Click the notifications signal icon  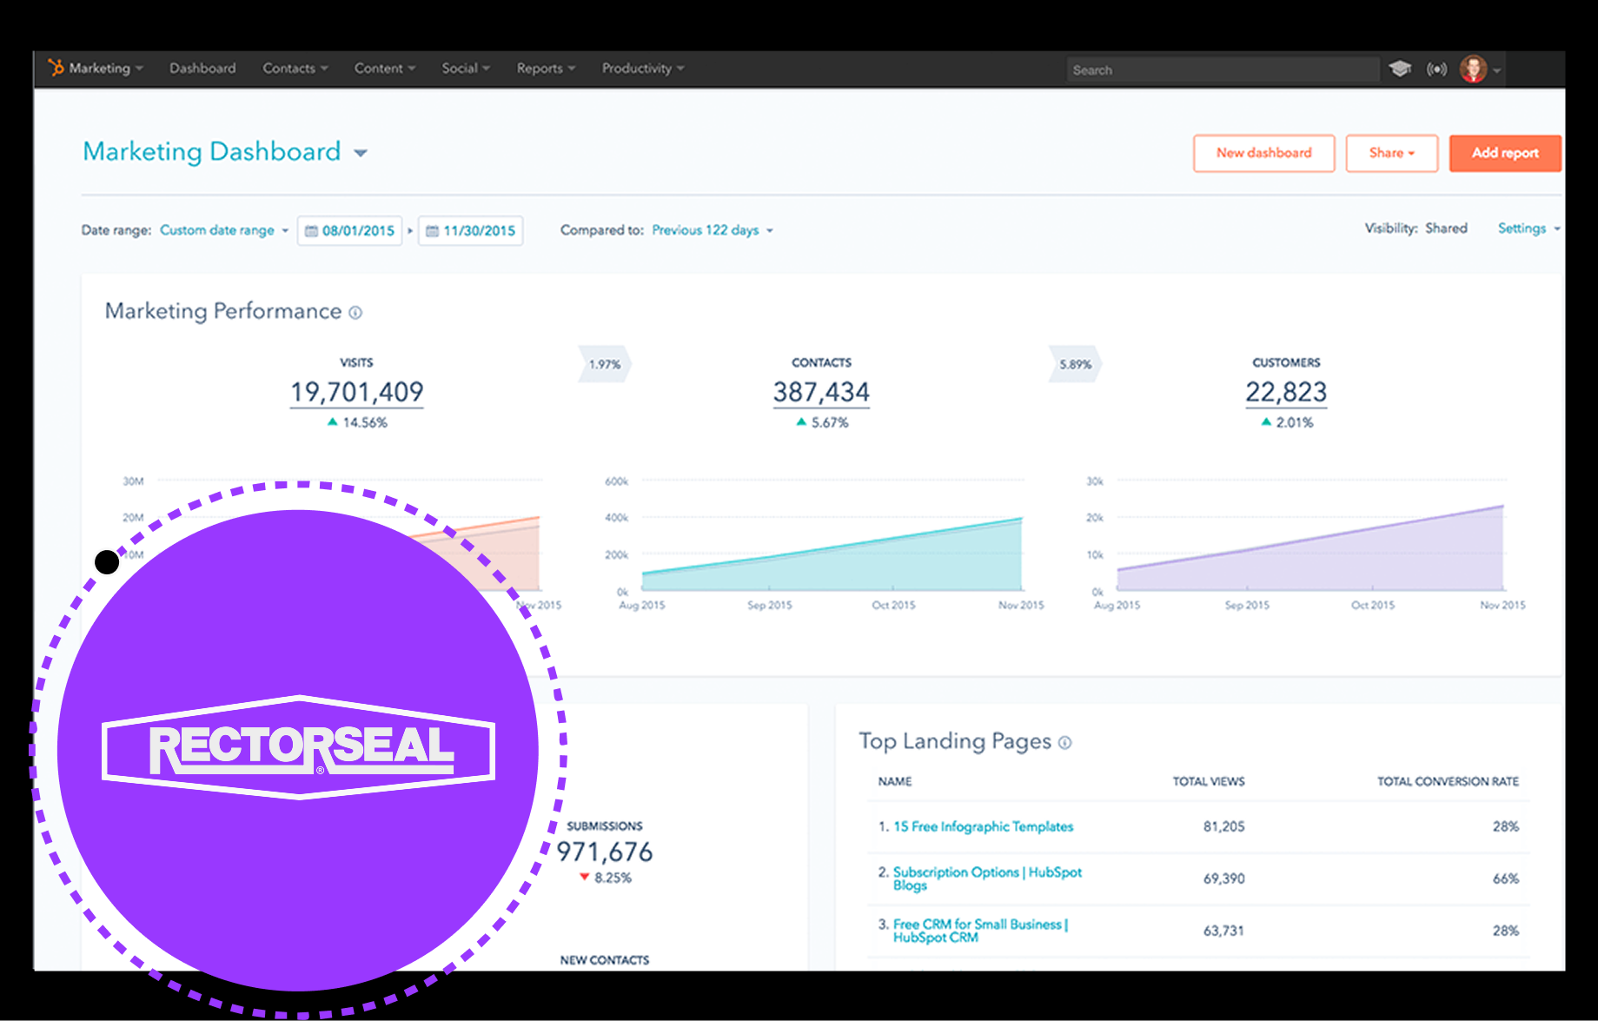pyautogui.click(x=1436, y=68)
